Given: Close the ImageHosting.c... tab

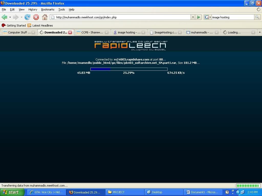Looking at the screenshot, I should (180, 32).
